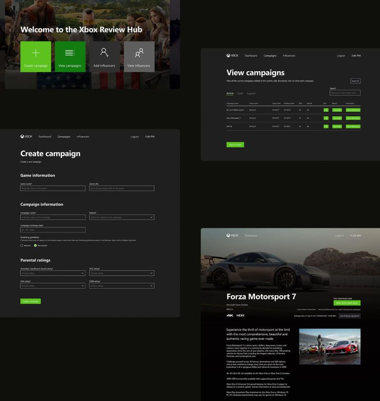The image size is (380, 401).
Task: Focus the campaign Search field
Action: [345, 93]
